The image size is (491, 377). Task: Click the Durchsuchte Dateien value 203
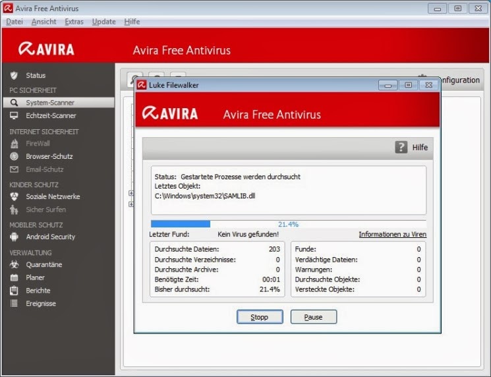point(274,249)
